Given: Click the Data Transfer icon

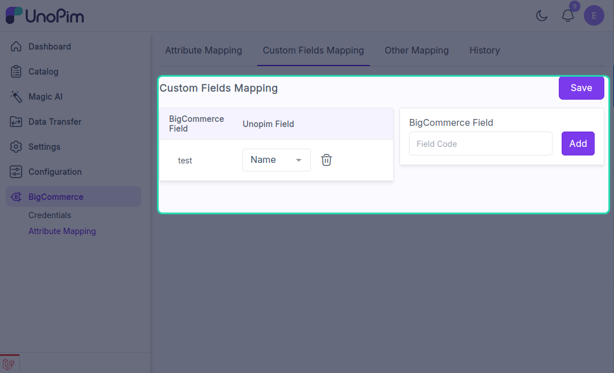Looking at the screenshot, I should (16, 121).
